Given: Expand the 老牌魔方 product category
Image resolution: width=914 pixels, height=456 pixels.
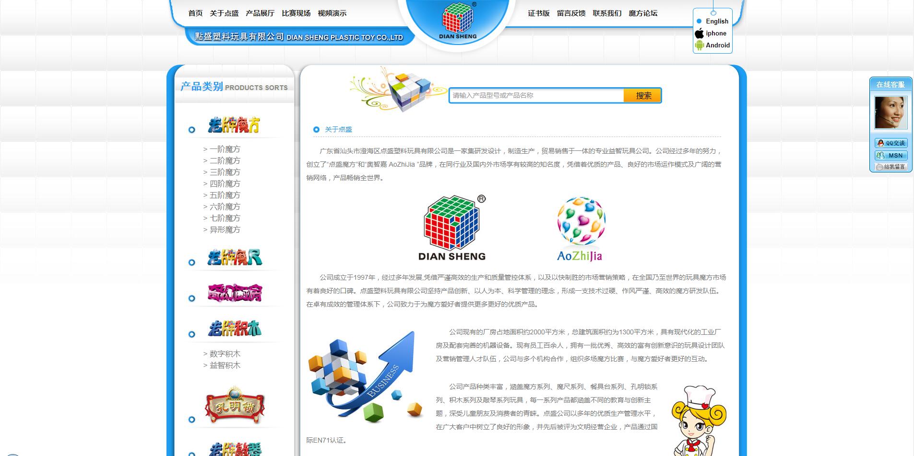Looking at the screenshot, I should point(234,125).
